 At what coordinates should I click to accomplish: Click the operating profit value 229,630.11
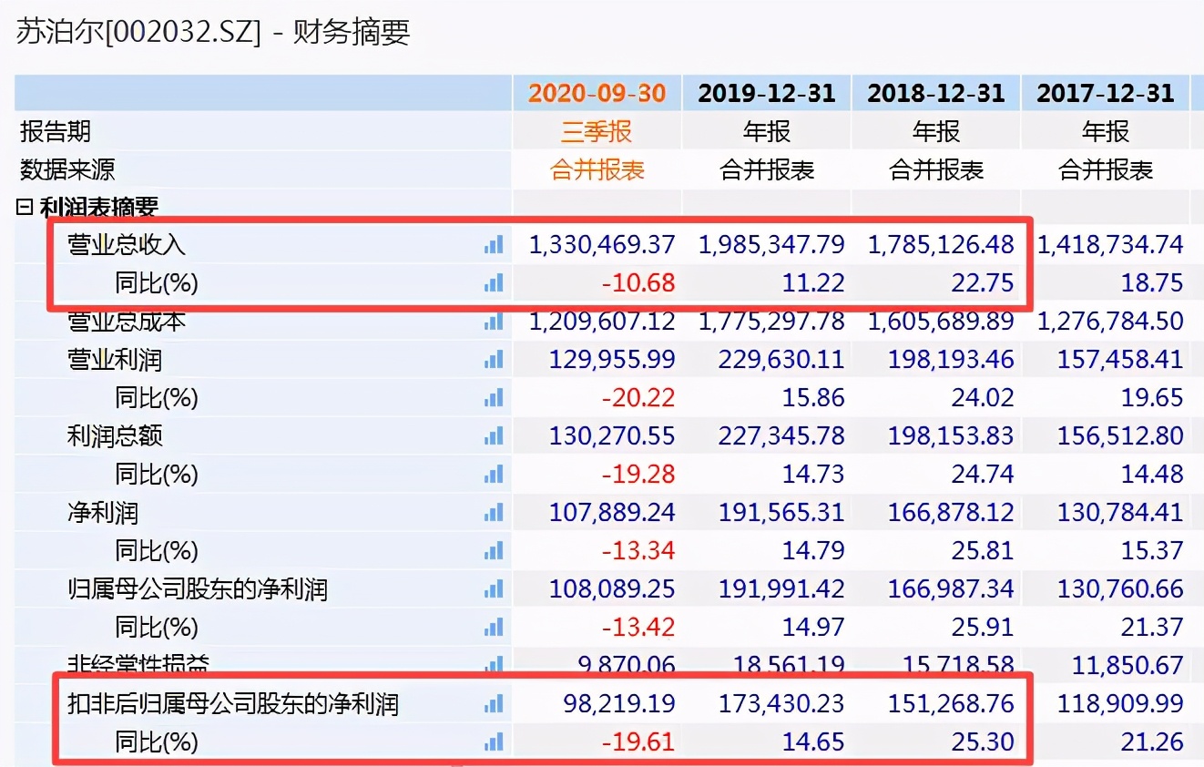(x=781, y=360)
